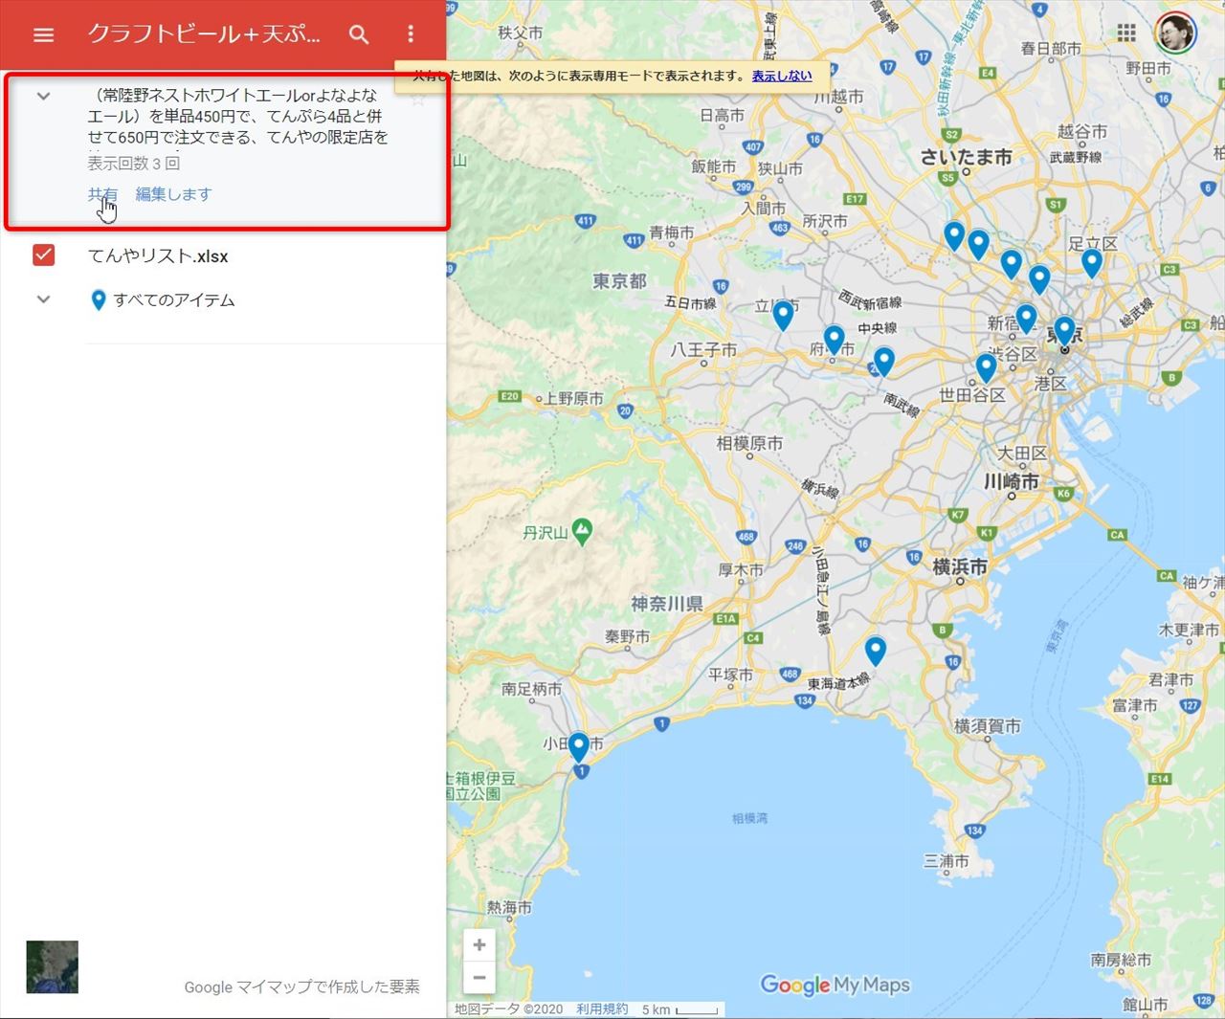Select the blue pin at 東京 station
This screenshot has height=1019, width=1225.
pyautogui.click(x=1064, y=331)
